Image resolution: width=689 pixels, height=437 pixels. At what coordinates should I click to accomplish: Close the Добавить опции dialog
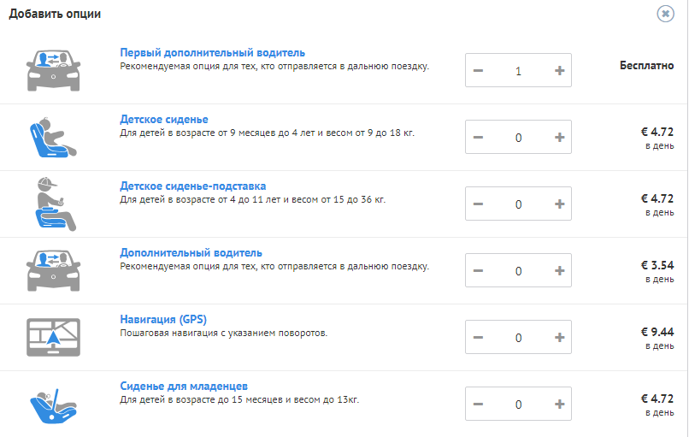pos(665,14)
